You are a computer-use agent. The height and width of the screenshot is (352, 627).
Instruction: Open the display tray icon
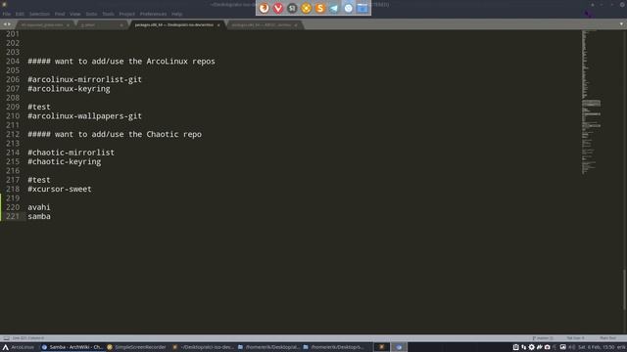click(562, 347)
